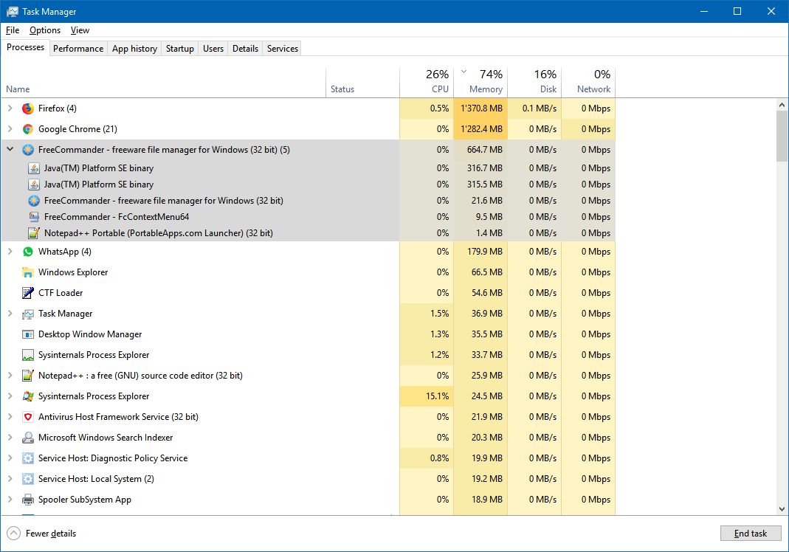Screen dimensions: 789x552
Task: Expand Service Host: Local System (2)
Action: pyautogui.click(x=10, y=478)
